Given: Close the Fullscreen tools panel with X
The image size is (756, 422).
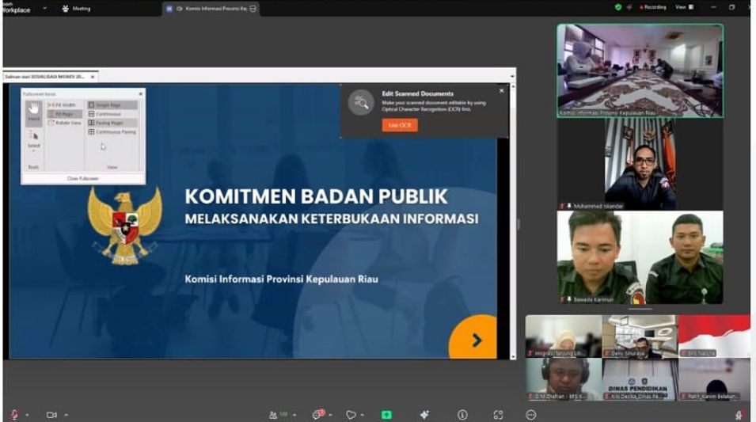Looking at the screenshot, I should [141, 93].
